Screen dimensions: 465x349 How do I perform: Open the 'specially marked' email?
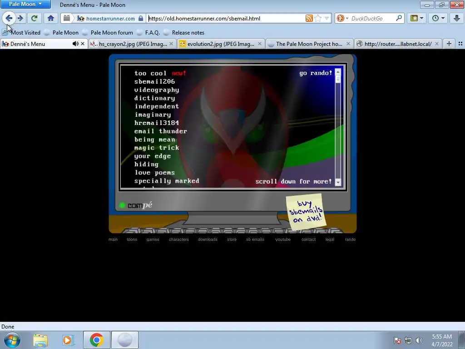(167, 181)
